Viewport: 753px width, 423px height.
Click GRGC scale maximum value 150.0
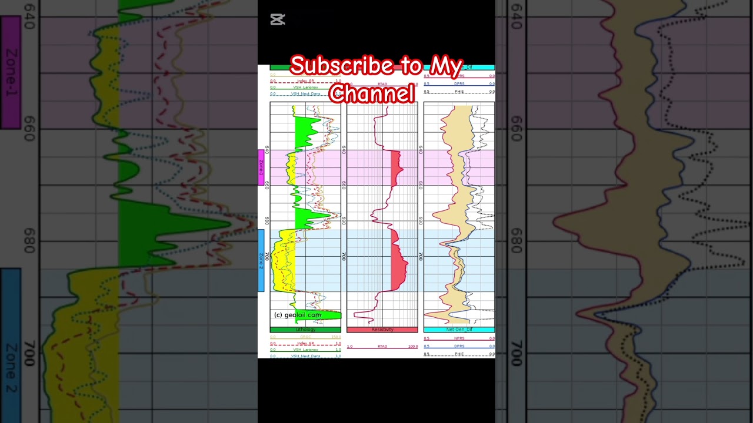coord(336,337)
